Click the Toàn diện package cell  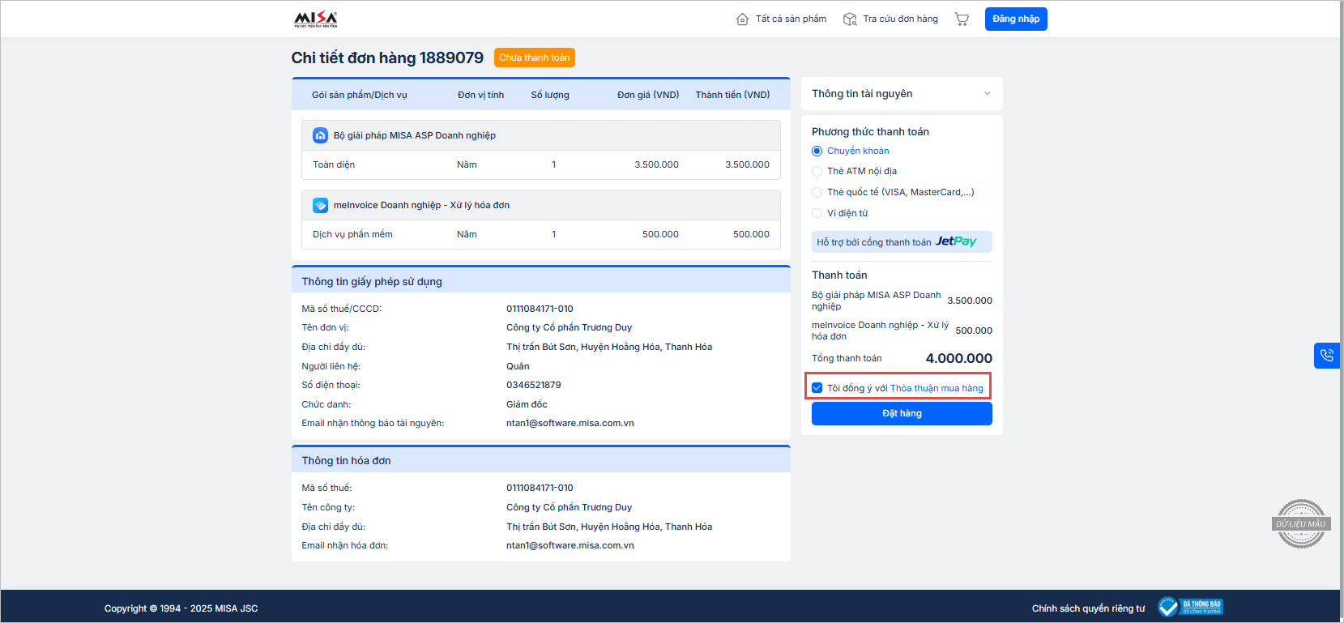(334, 164)
